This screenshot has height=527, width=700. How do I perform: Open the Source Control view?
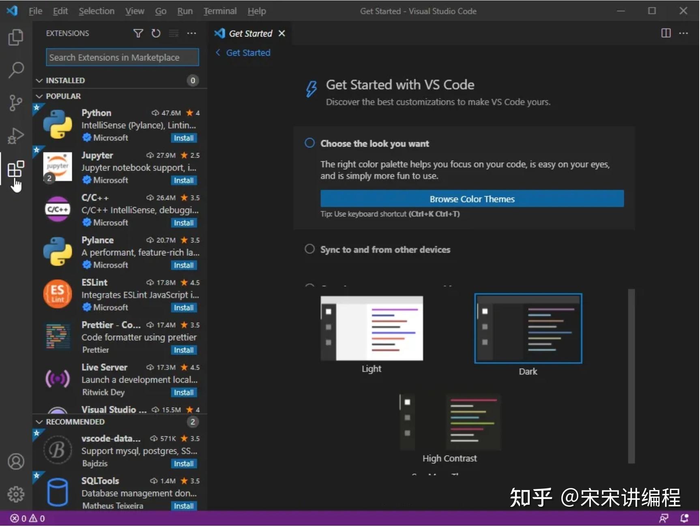(x=15, y=103)
